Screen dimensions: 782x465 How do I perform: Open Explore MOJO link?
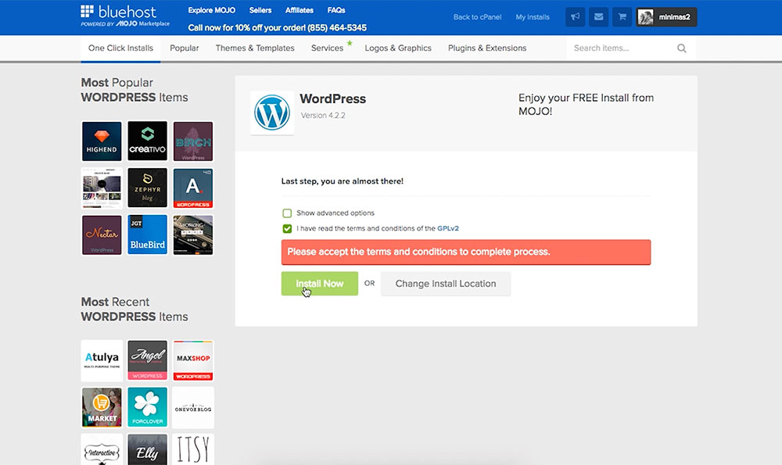click(211, 10)
